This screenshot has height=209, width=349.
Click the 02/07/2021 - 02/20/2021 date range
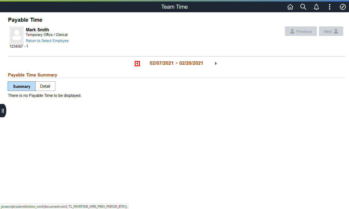pyautogui.click(x=176, y=63)
